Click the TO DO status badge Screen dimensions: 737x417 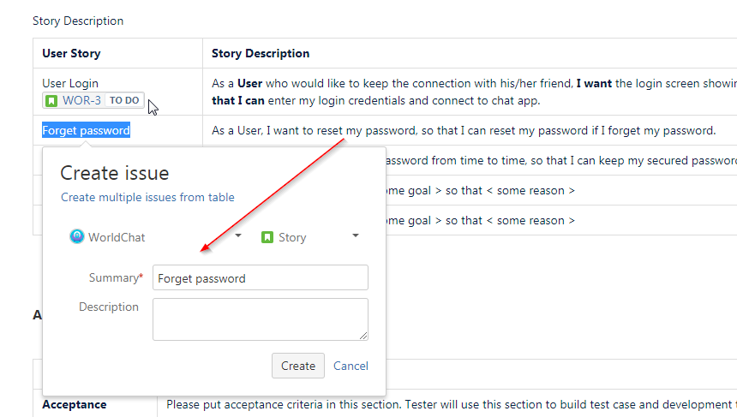[124, 100]
